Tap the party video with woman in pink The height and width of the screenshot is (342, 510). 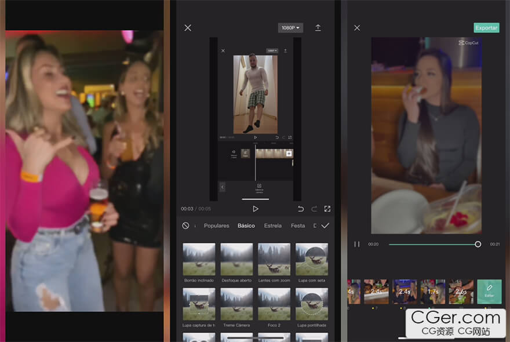pos(85,171)
